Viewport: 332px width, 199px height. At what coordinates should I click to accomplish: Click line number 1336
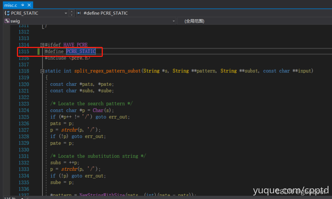point(24,189)
